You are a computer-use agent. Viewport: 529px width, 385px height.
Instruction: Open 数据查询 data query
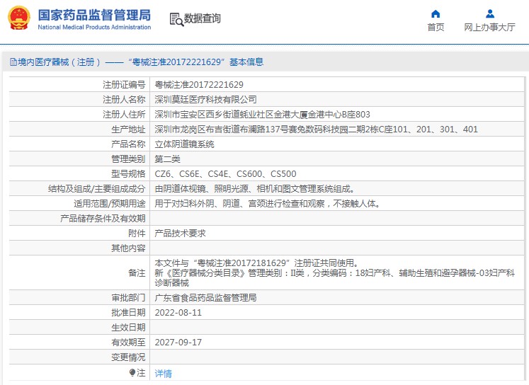[x=202, y=18]
